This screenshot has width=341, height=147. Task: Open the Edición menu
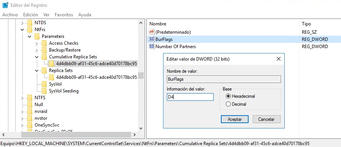pyautogui.click(x=30, y=15)
